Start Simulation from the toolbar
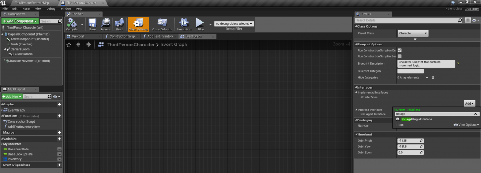Screen dimensions: 481x173 [x=184, y=24]
